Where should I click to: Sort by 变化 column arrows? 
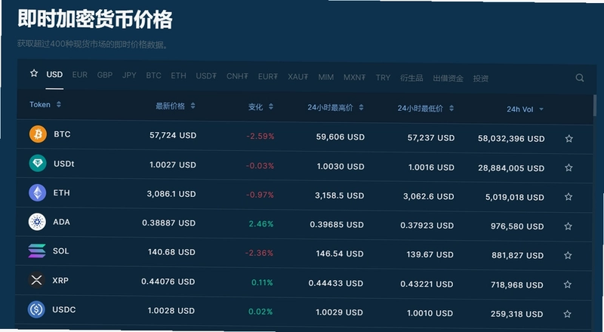tap(271, 106)
